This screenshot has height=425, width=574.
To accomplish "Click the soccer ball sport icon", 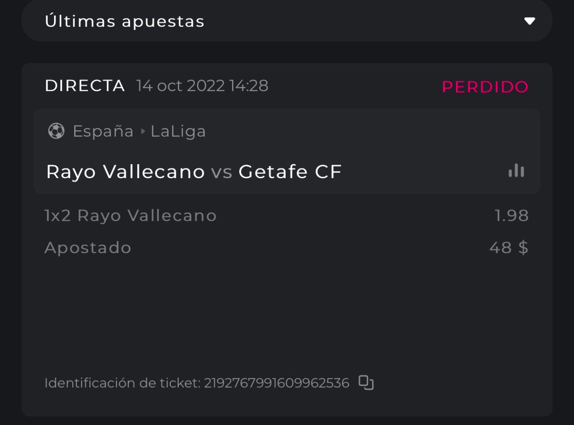I will pyautogui.click(x=56, y=131).
